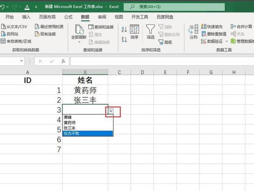Click the ID header cell
Screen dimensions: 254x191
31,80
